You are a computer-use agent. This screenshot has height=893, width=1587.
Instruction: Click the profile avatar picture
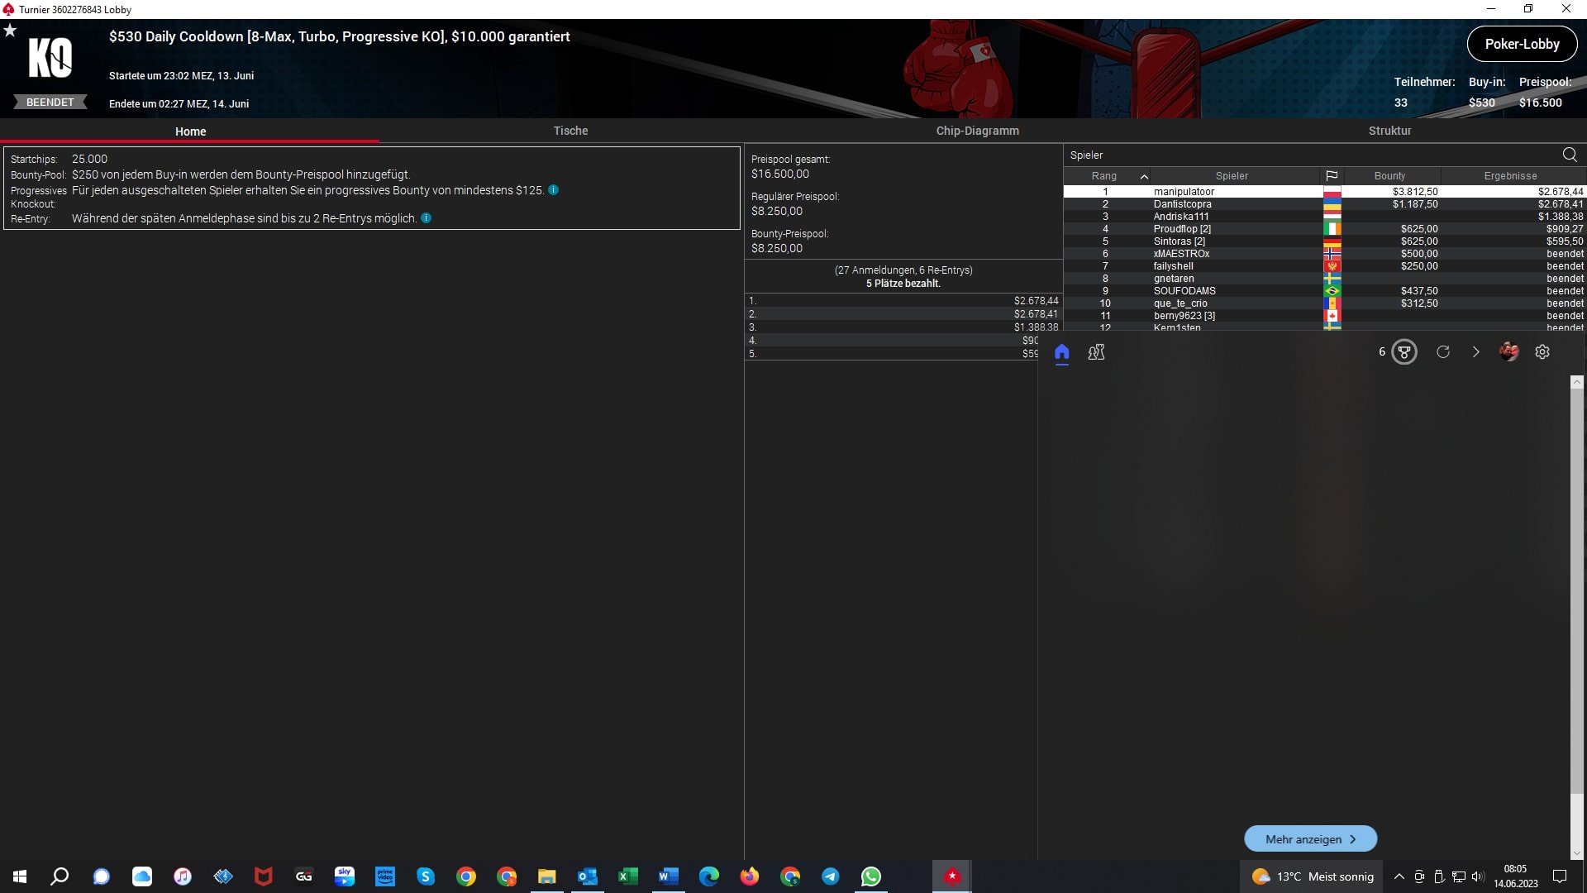[x=1508, y=352]
